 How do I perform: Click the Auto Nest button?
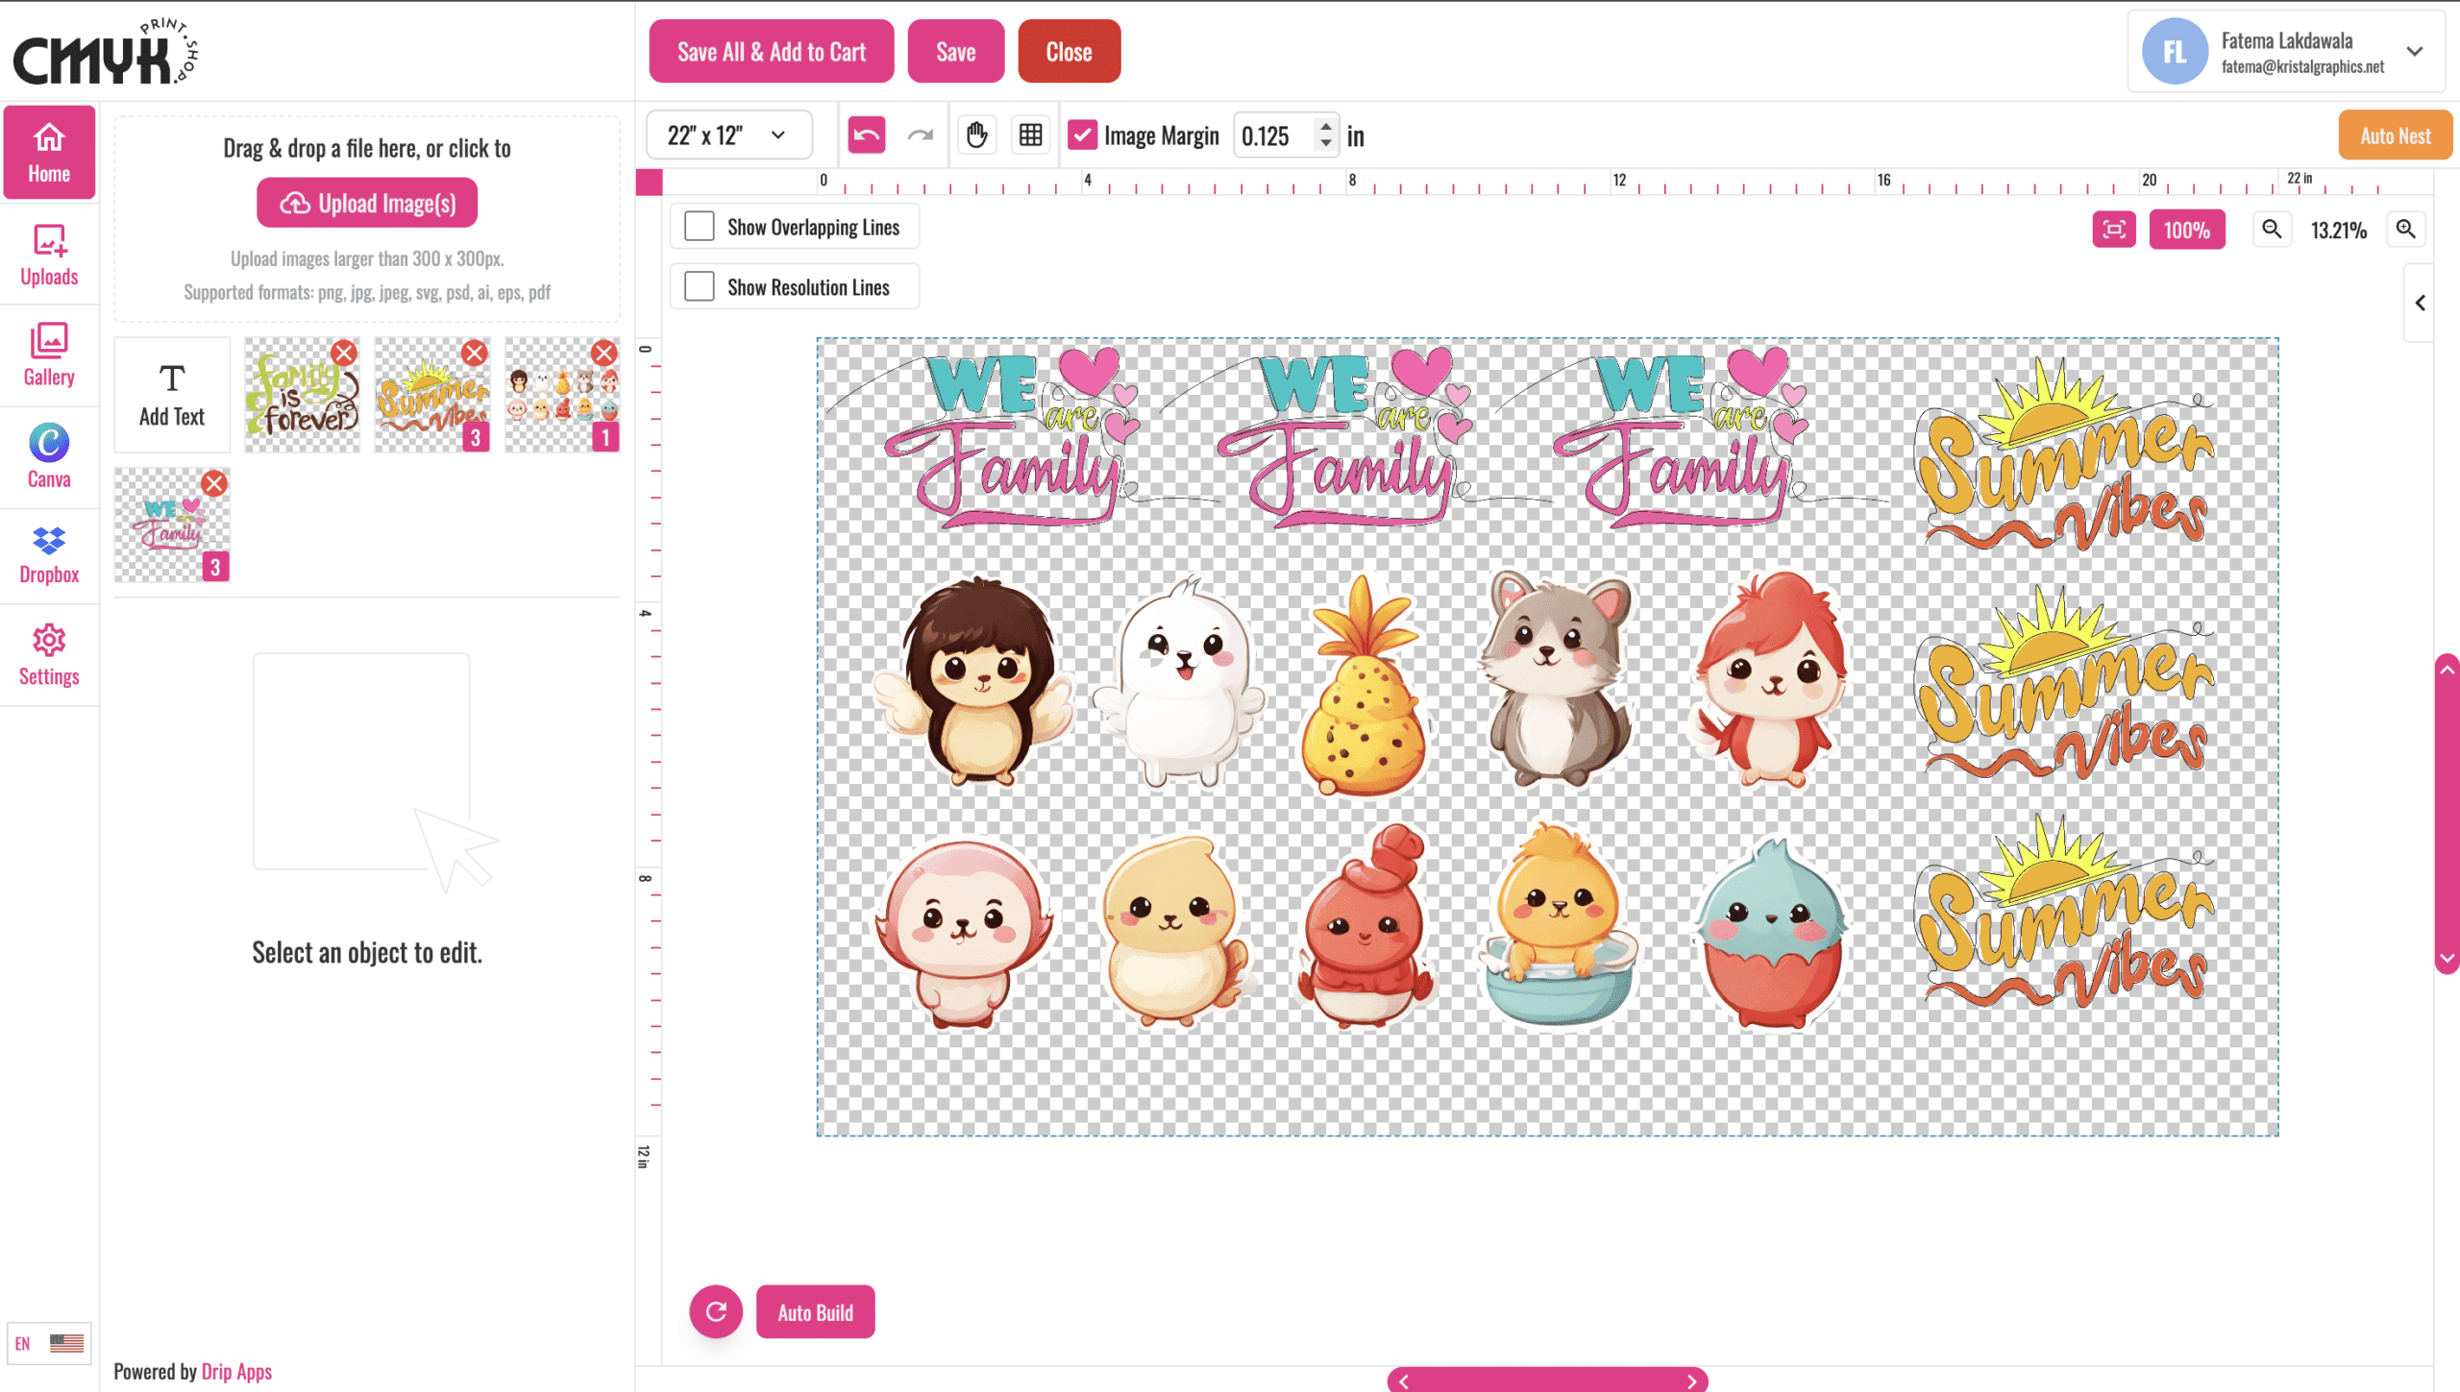point(2395,135)
